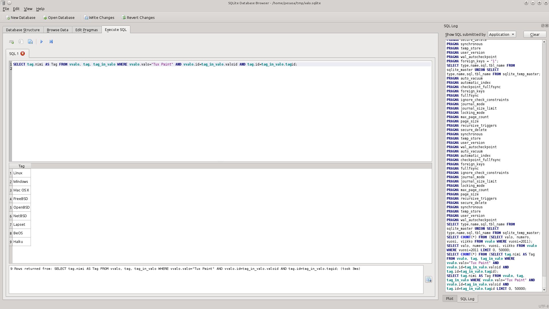Image resolution: width=549 pixels, height=309 pixels.
Task: Select the Execute SQL tab
Action: (116, 29)
